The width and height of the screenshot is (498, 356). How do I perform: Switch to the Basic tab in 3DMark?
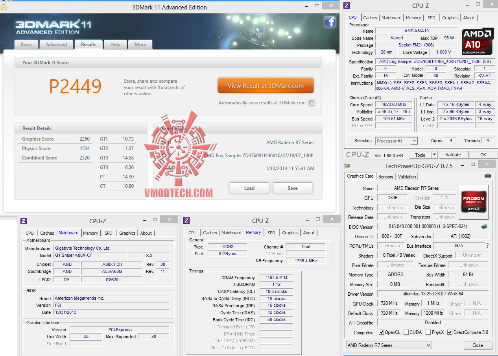coord(26,44)
